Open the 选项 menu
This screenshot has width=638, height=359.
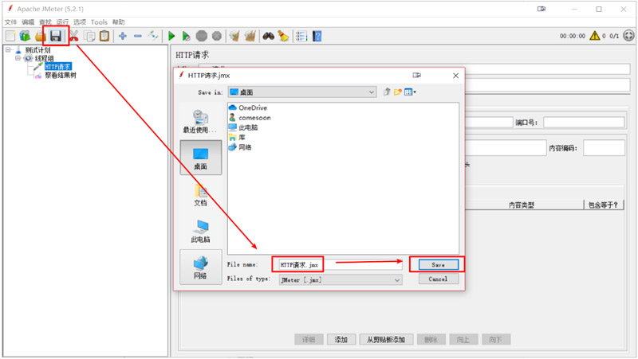[x=79, y=22]
